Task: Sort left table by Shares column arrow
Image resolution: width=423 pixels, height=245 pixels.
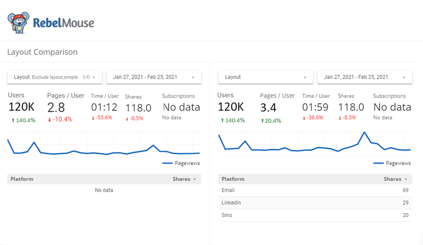Action: (x=195, y=179)
